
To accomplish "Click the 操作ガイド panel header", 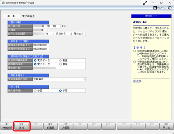I will 151,16.
